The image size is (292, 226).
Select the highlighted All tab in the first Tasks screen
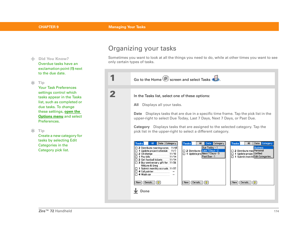point(152,143)
